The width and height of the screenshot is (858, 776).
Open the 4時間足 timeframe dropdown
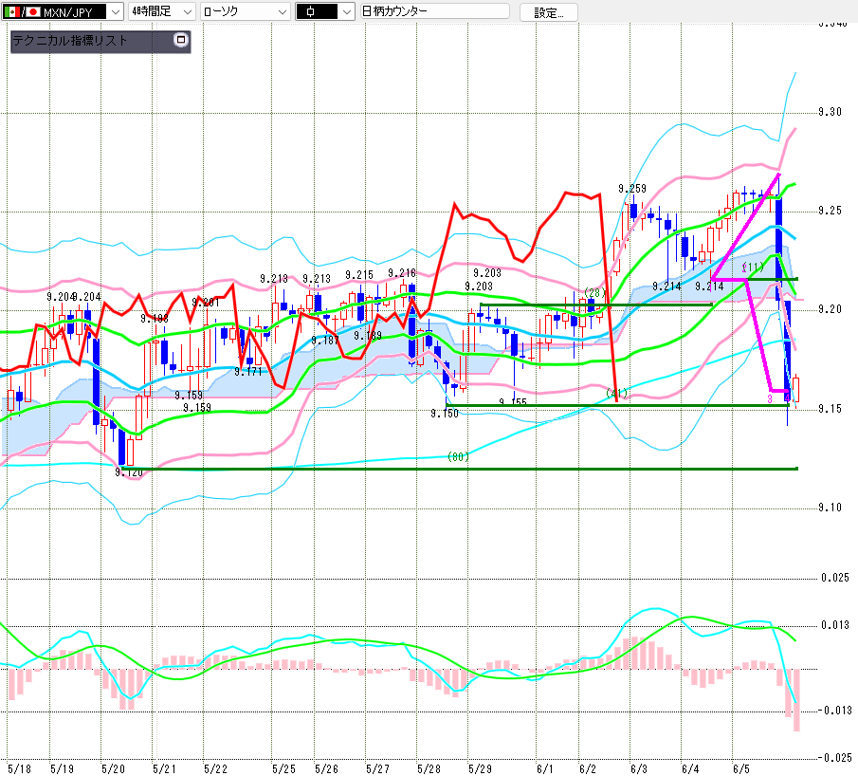coord(161,11)
